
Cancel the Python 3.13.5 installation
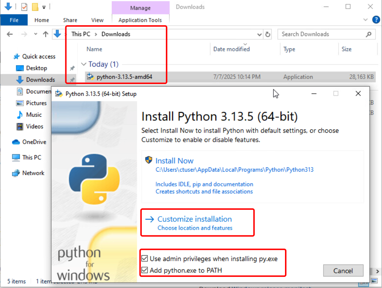point(343,271)
